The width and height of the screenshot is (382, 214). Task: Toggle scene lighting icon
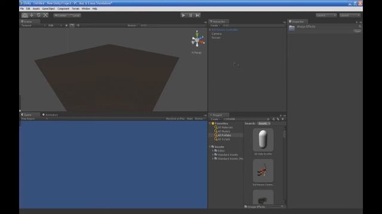pyautogui.click(x=66, y=26)
